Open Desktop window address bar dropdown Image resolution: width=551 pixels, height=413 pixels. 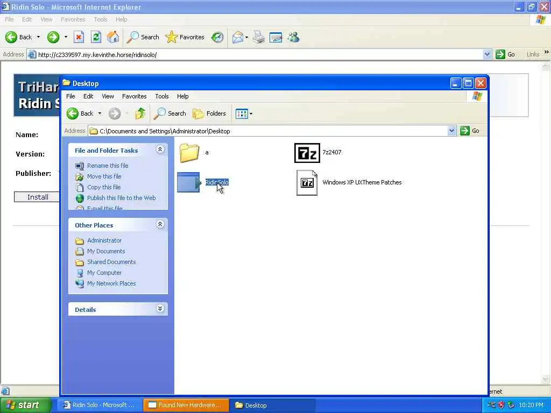click(451, 131)
